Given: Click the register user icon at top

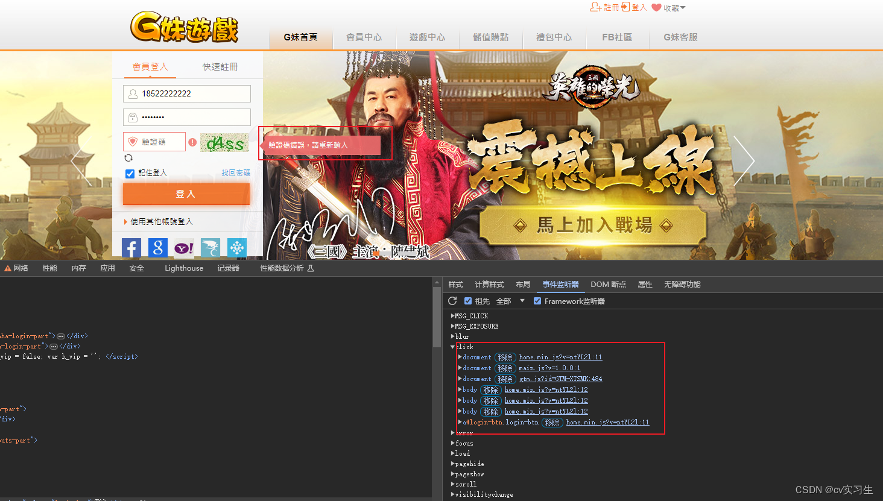Looking at the screenshot, I should (x=595, y=7).
